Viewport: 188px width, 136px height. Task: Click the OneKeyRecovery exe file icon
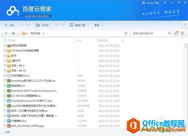coord(9,101)
